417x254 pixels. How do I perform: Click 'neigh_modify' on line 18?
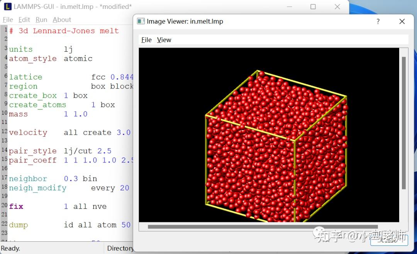point(37,188)
